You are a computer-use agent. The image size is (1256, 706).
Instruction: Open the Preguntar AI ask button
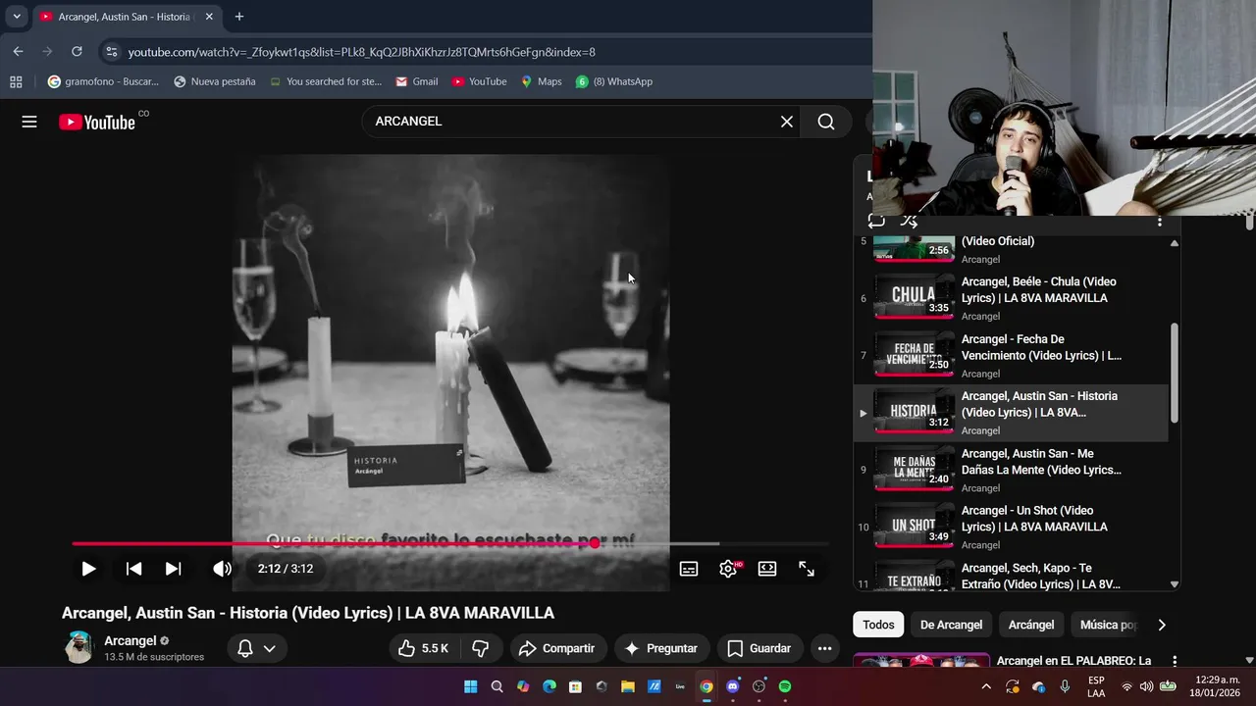pyautogui.click(x=662, y=648)
